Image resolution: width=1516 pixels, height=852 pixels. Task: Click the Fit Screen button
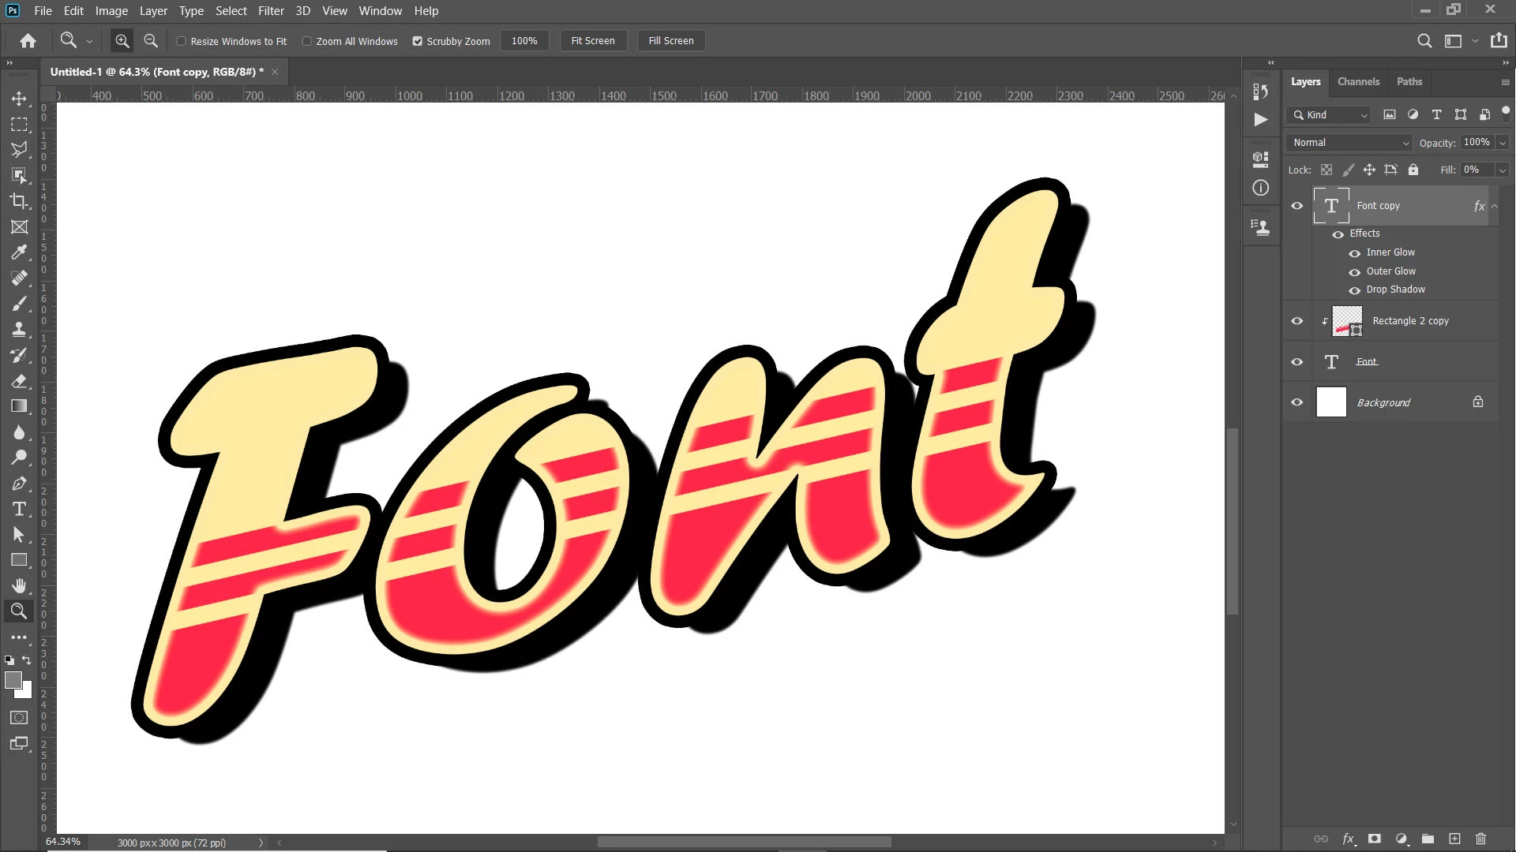click(x=592, y=41)
